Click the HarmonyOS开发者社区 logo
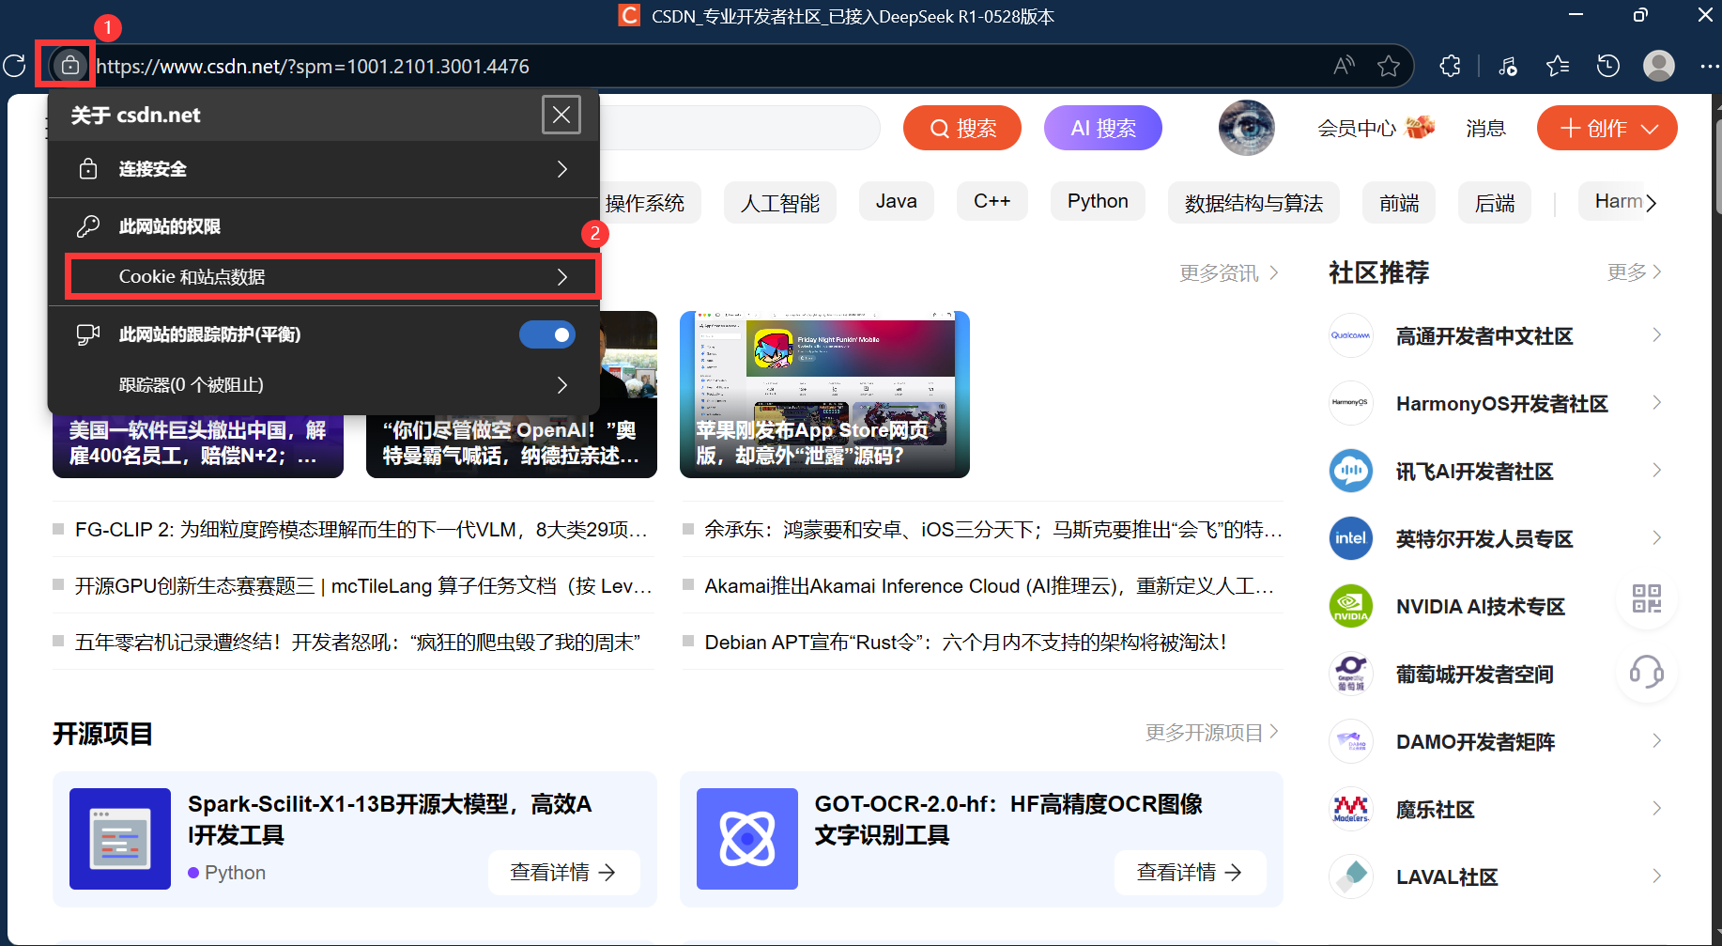This screenshot has height=946, width=1722. (1350, 403)
